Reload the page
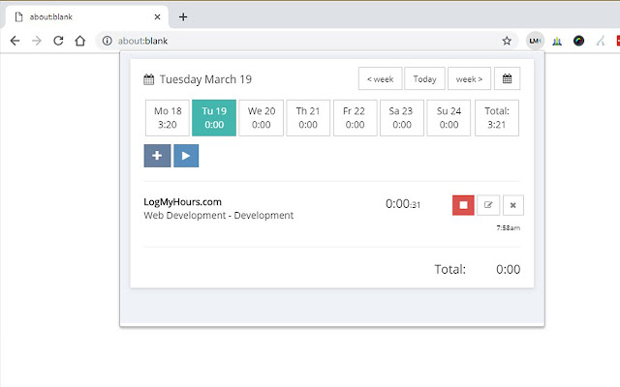This screenshot has width=620, height=387. pyautogui.click(x=58, y=41)
